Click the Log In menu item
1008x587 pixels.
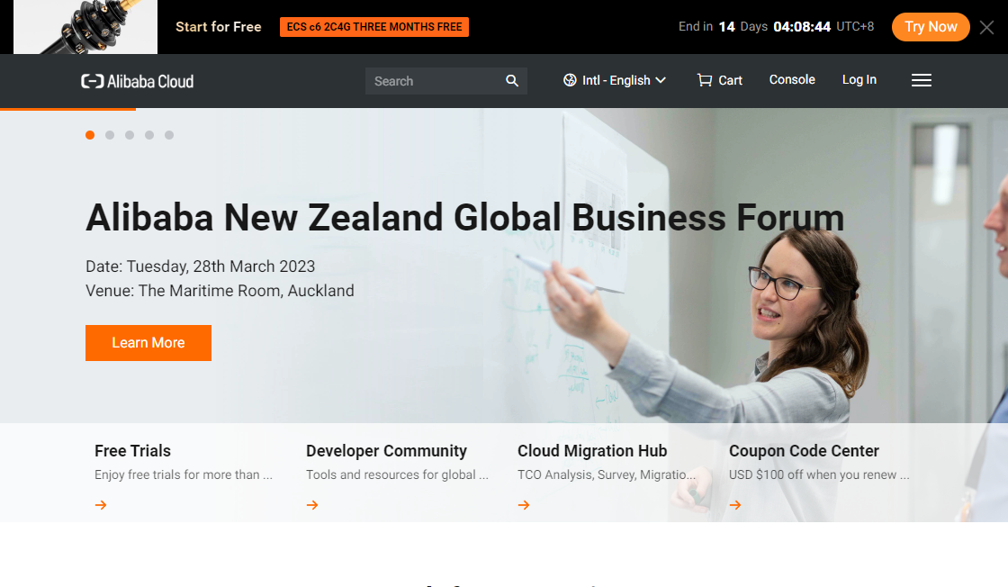(x=859, y=79)
